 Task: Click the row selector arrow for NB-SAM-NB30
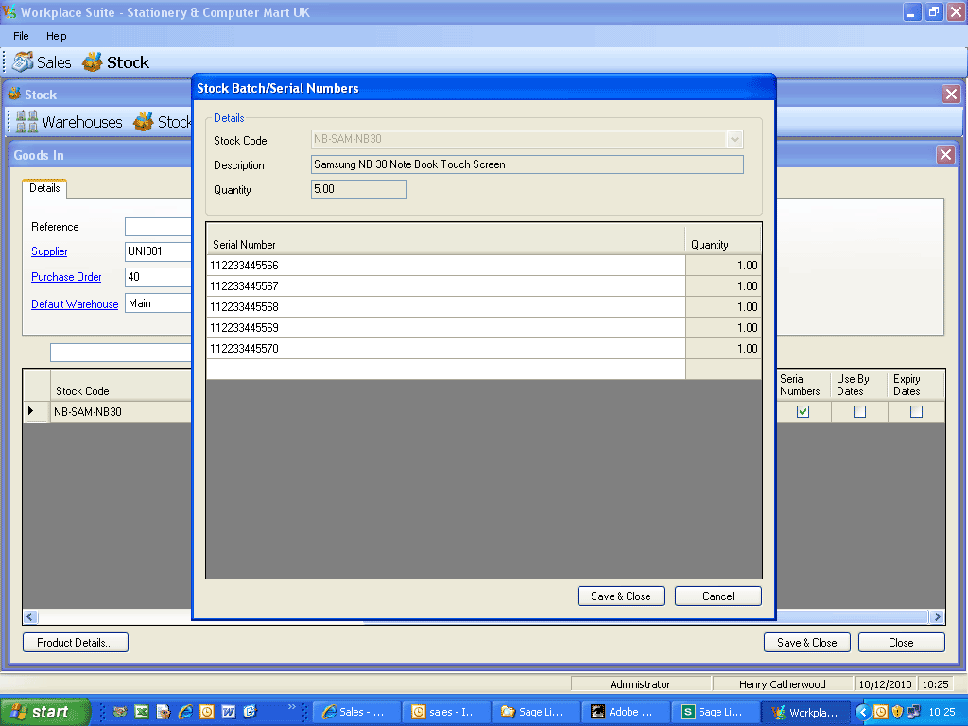(36, 412)
